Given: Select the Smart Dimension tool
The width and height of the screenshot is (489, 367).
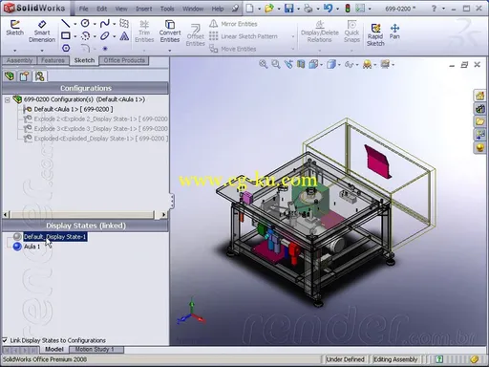Looking at the screenshot, I should click(x=42, y=32).
